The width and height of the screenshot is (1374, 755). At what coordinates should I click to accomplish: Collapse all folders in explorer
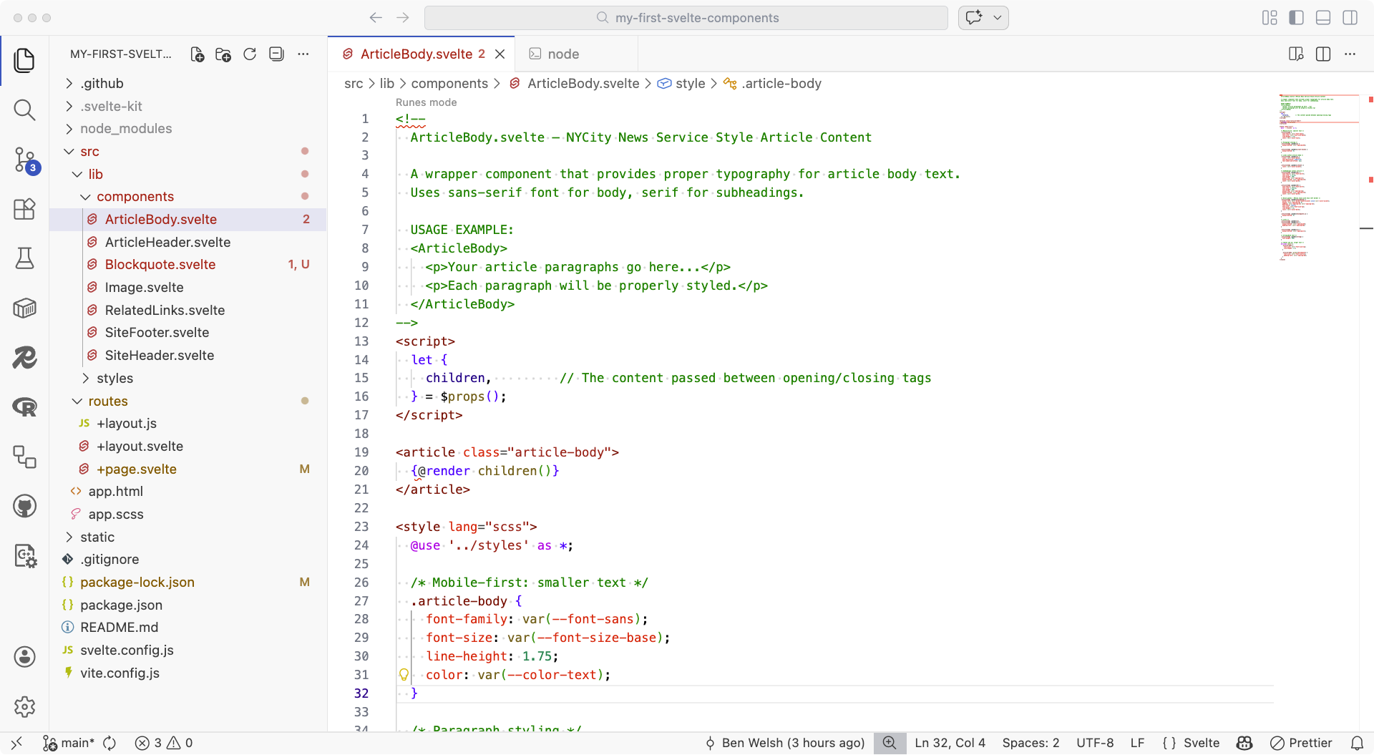click(x=276, y=54)
